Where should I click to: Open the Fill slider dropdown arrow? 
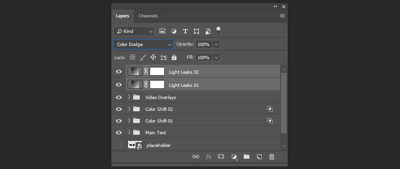pyautogui.click(x=216, y=58)
